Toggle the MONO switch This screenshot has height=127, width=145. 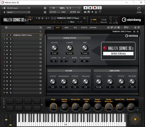74,61
